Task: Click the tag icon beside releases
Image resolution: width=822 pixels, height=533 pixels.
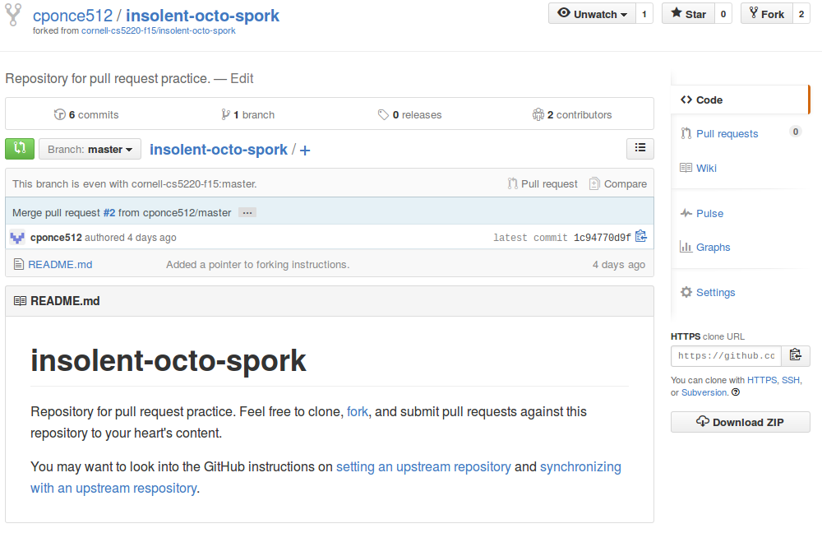Action: click(x=383, y=114)
